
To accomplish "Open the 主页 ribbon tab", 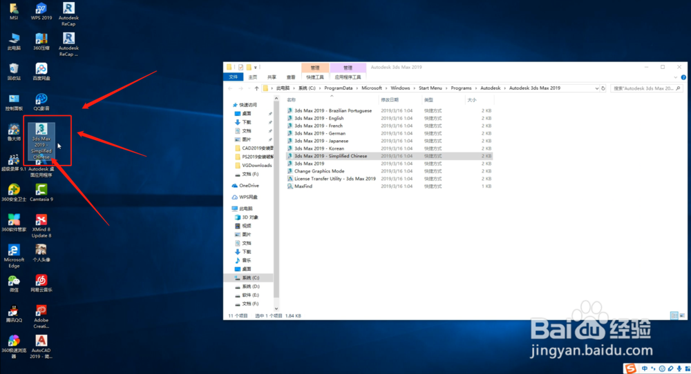I will pyautogui.click(x=252, y=77).
